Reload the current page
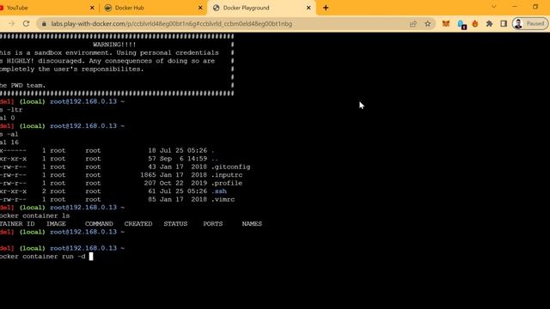This screenshot has width=550, height=309. pyautogui.click(x=26, y=24)
